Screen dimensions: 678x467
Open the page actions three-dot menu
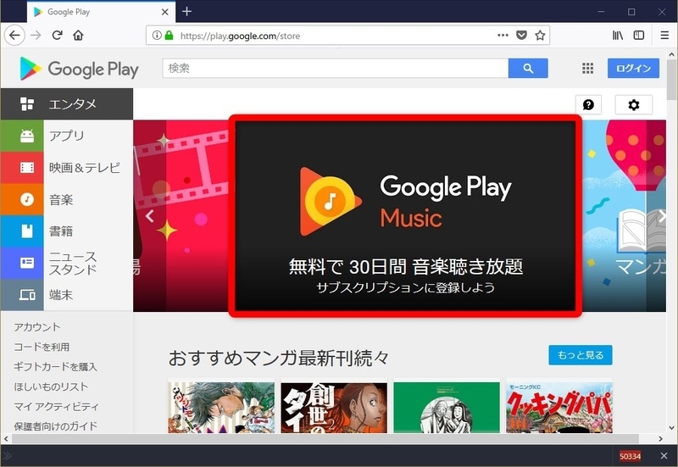point(503,36)
